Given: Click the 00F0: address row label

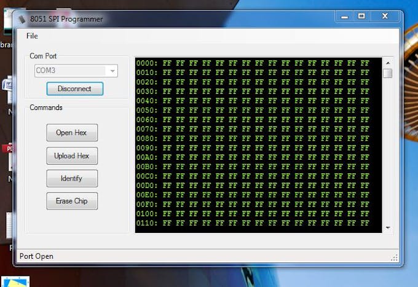Looking at the screenshot, I should pos(147,205).
